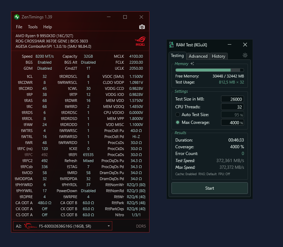Screen dimensions: 283x247
Task: Expand the A2 memory module dropdown
Action: click(109, 226)
